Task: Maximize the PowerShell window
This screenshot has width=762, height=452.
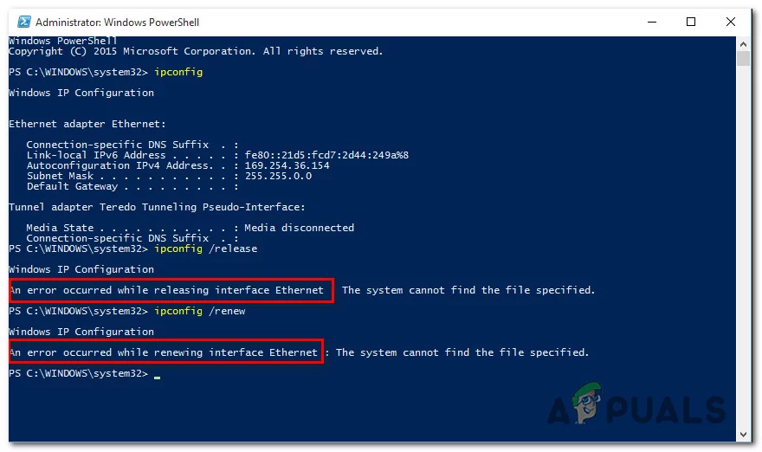Action: [690, 22]
